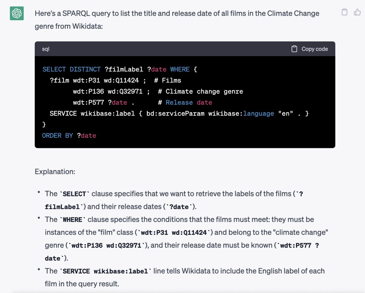Click the 'sql' language label on the code block
365x293 pixels.
[x=46, y=49]
